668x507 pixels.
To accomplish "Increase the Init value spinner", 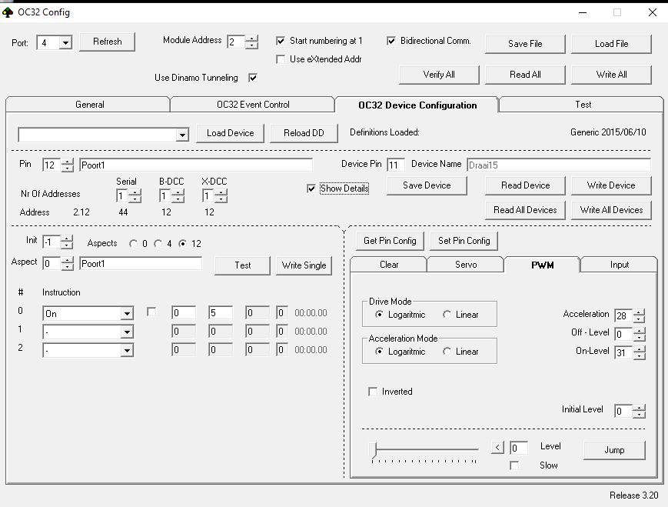I will pyautogui.click(x=68, y=238).
